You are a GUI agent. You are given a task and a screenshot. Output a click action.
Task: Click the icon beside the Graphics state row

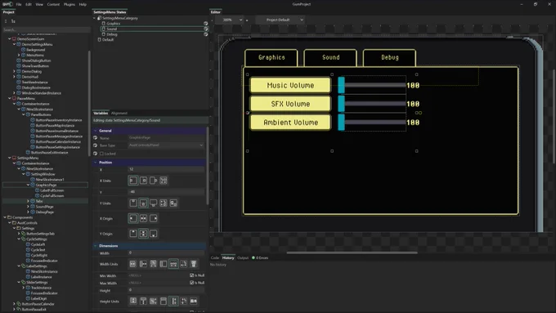tap(206, 24)
